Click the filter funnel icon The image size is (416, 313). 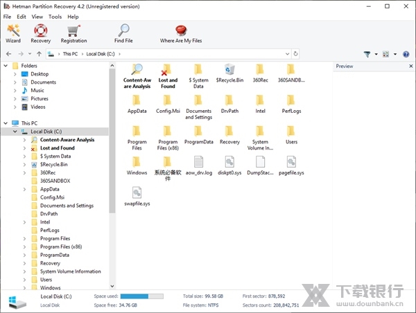point(367,54)
